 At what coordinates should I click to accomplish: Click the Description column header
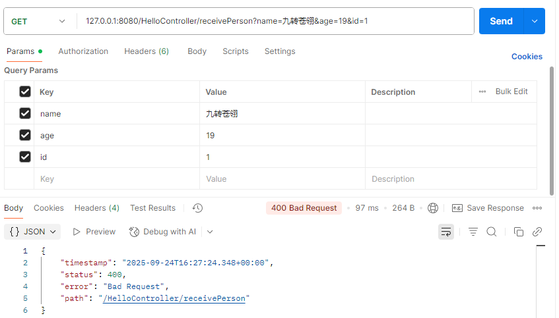[x=393, y=92]
